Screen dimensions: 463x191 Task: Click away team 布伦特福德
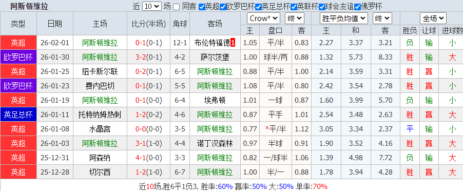coord(213,43)
